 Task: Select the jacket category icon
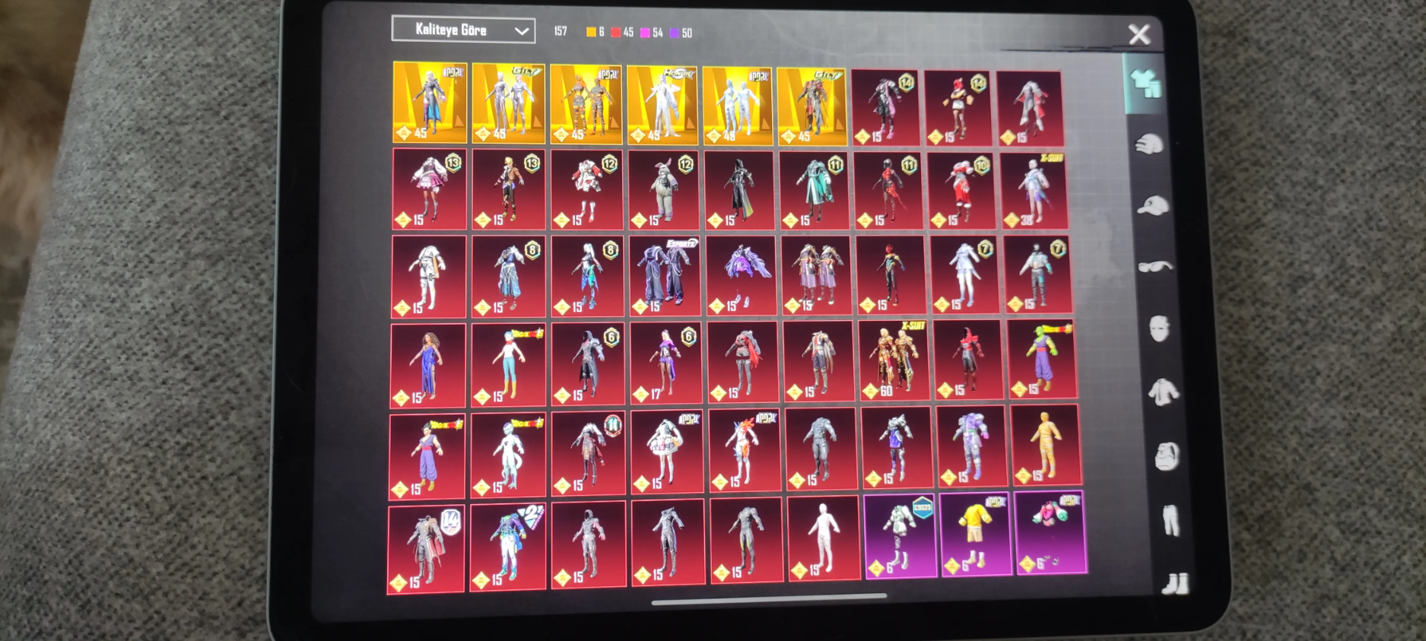1163,392
